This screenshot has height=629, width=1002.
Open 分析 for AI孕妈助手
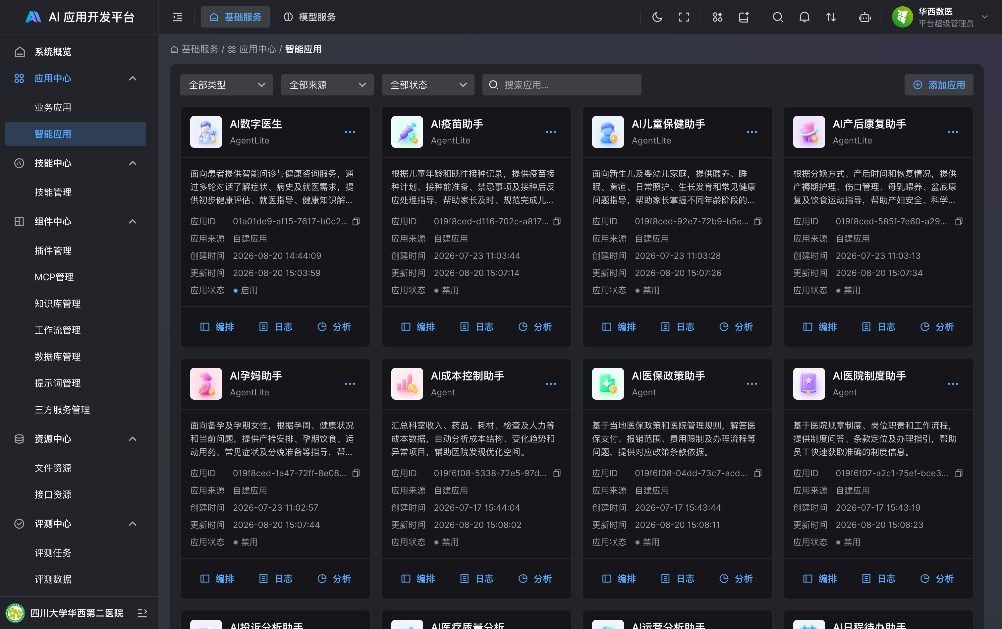(x=334, y=579)
